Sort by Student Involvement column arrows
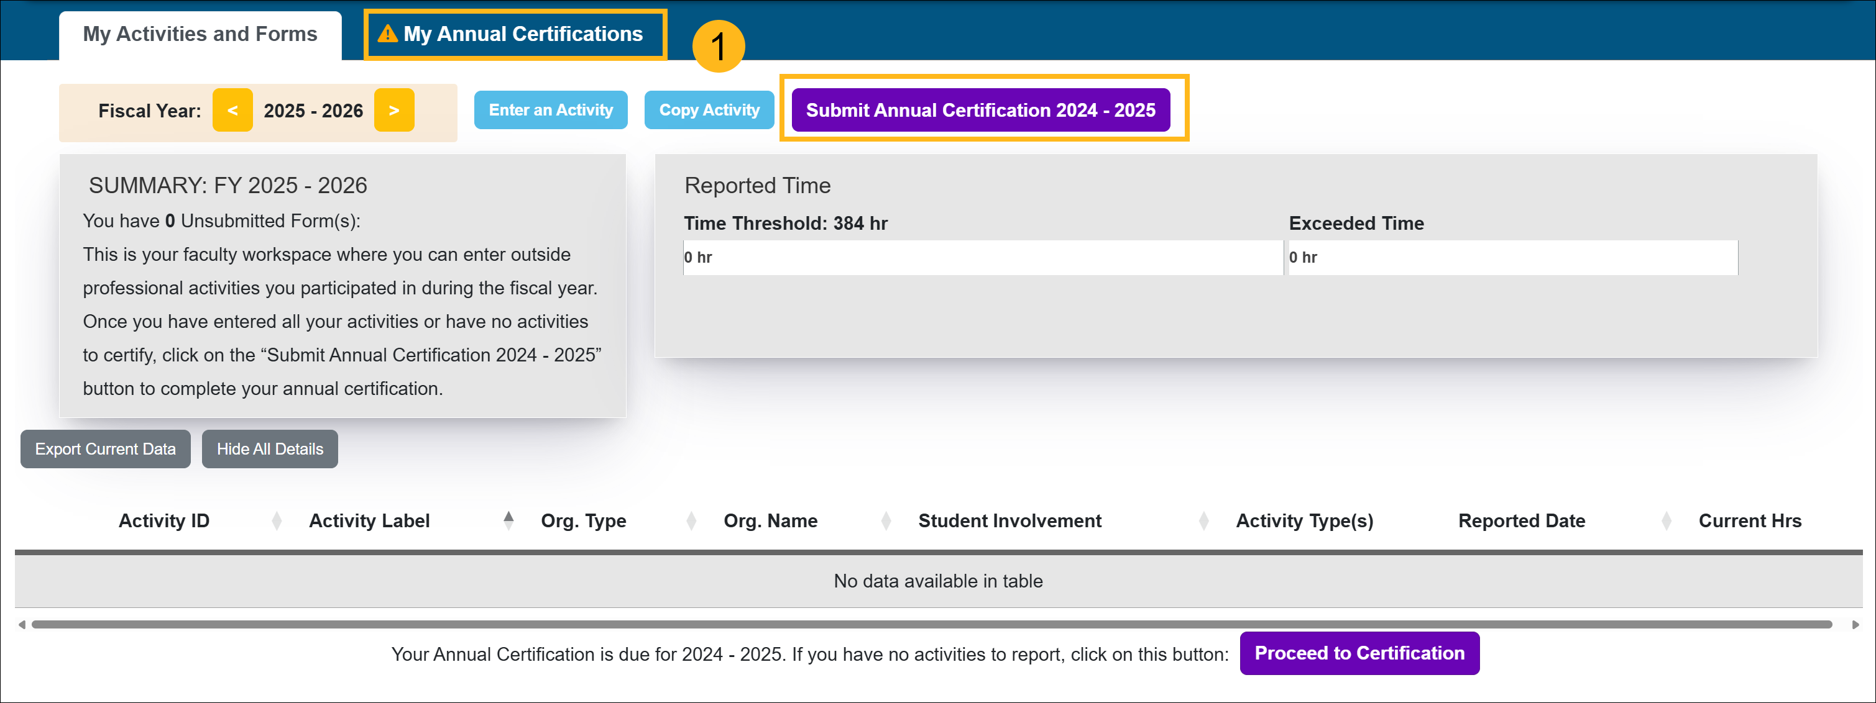The image size is (1876, 703). tap(1203, 521)
